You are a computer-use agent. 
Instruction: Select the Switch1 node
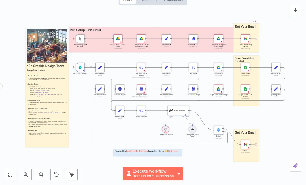click(x=218, y=130)
